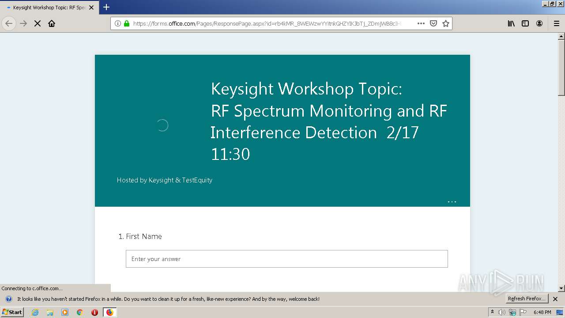This screenshot has height=318, width=565.
Task: Click the Refresh Firefox button
Action: 527,299
